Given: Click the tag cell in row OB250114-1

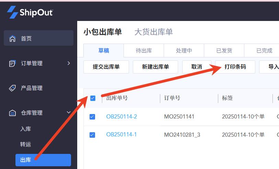Looking at the screenshot, I should click(x=243, y=135).
